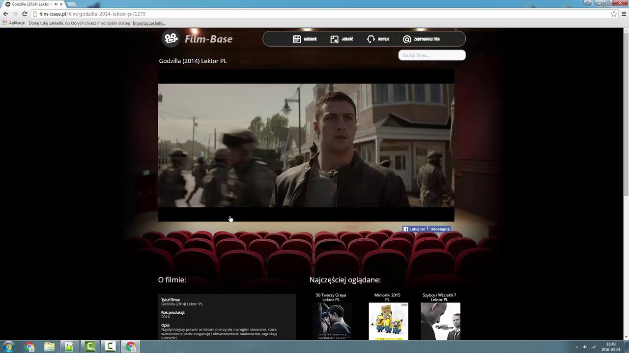Open the zaproponuj film menu item
This screenshot has width=629, height=353.
click(421, 39)
